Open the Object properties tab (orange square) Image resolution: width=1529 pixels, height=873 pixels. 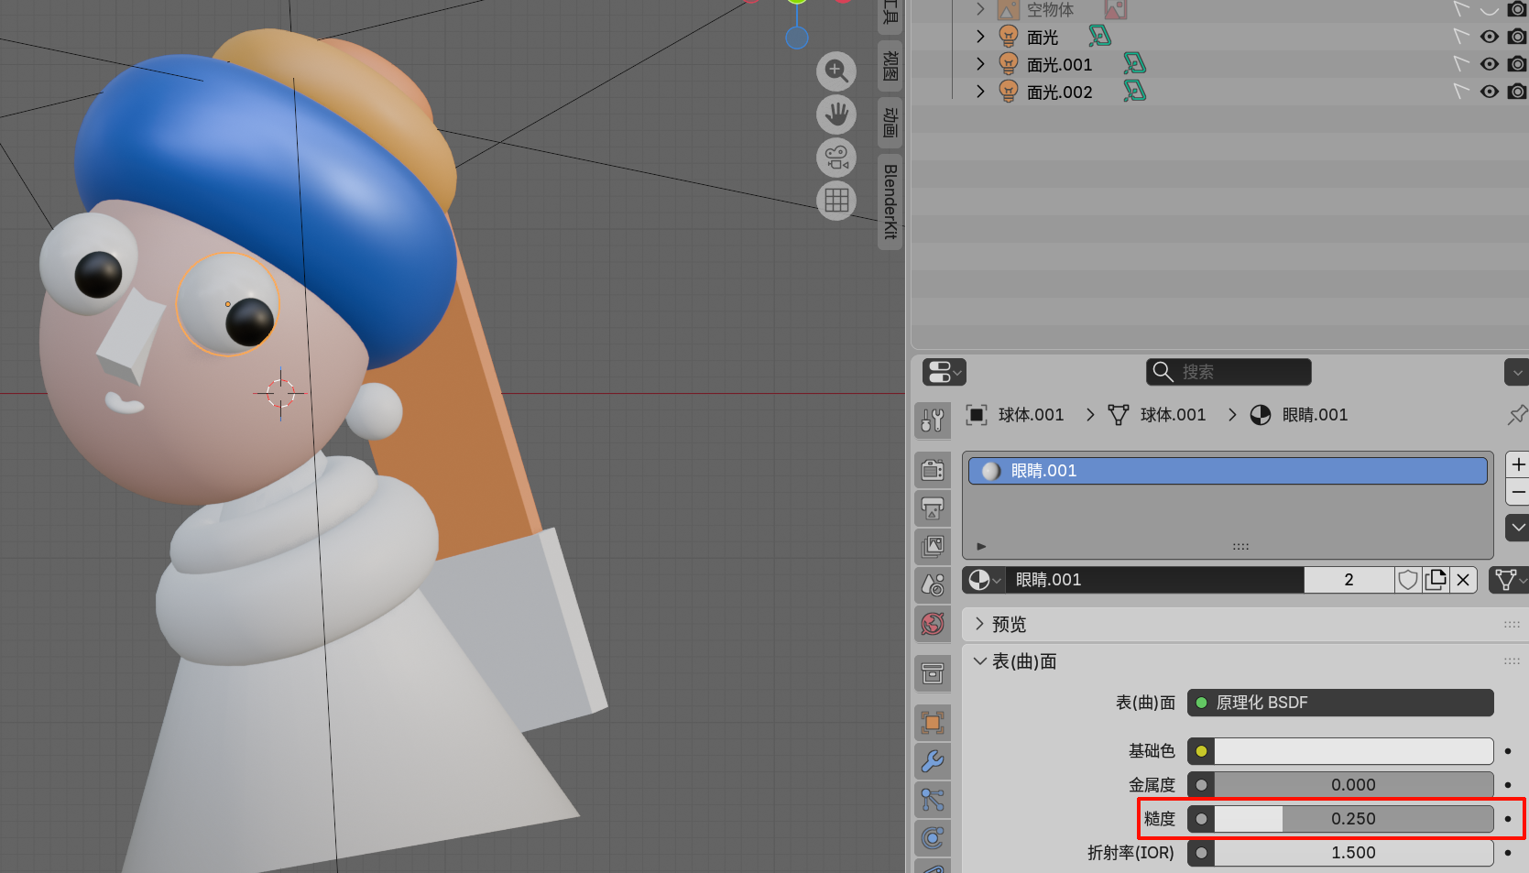click(933, 722)
